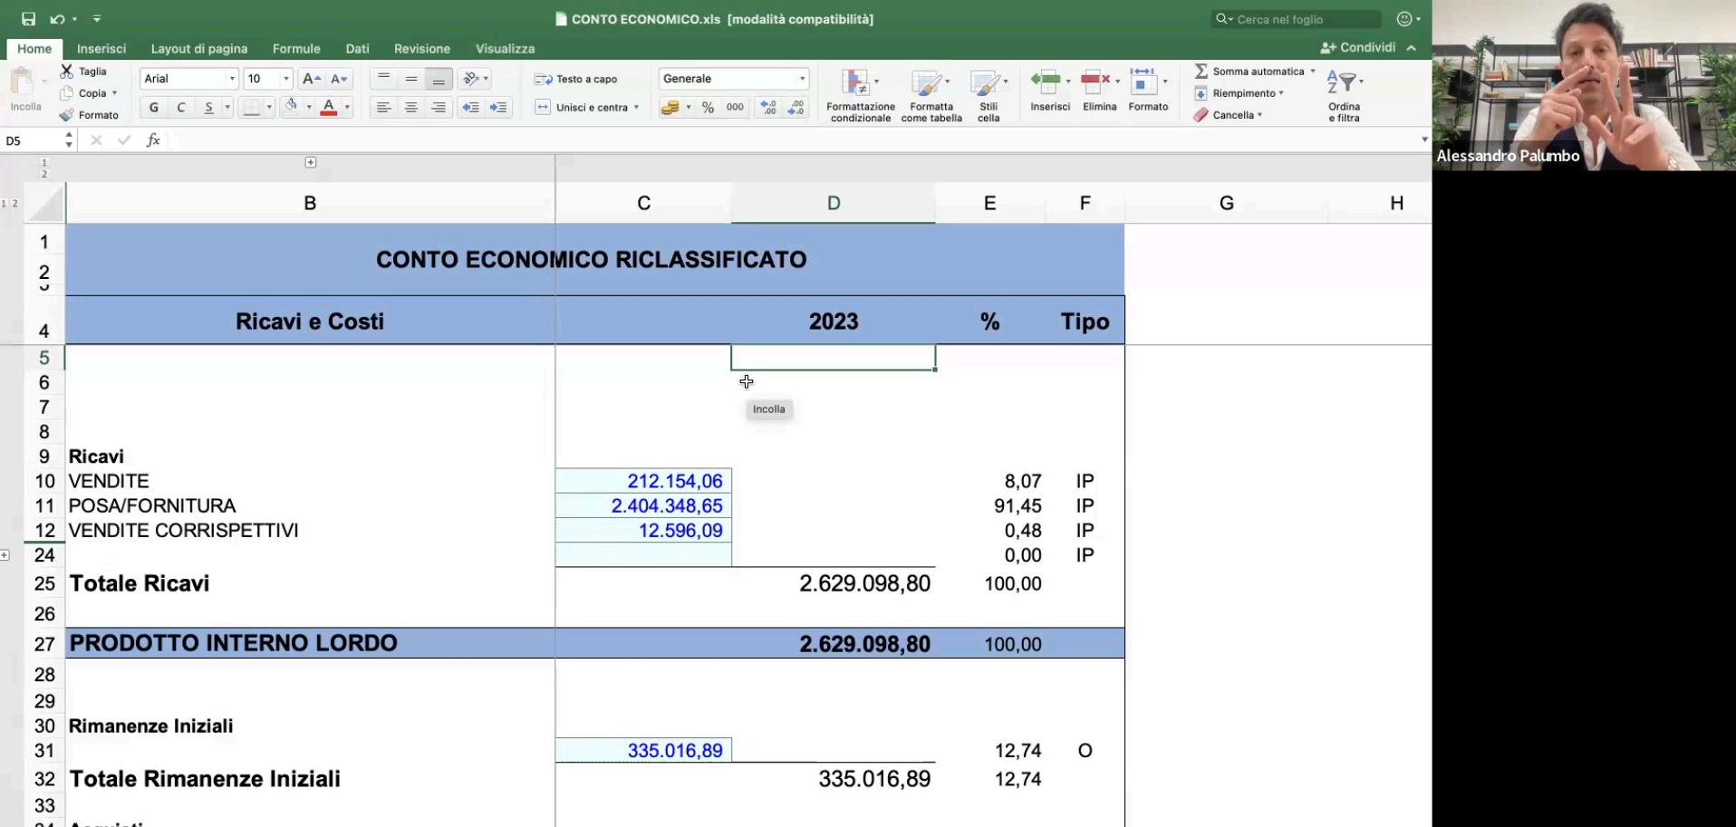Viewport: 1736px width, 827px height.
Task: Apply the borders icon
Action: pyautogui.click(x=252, y=108)
